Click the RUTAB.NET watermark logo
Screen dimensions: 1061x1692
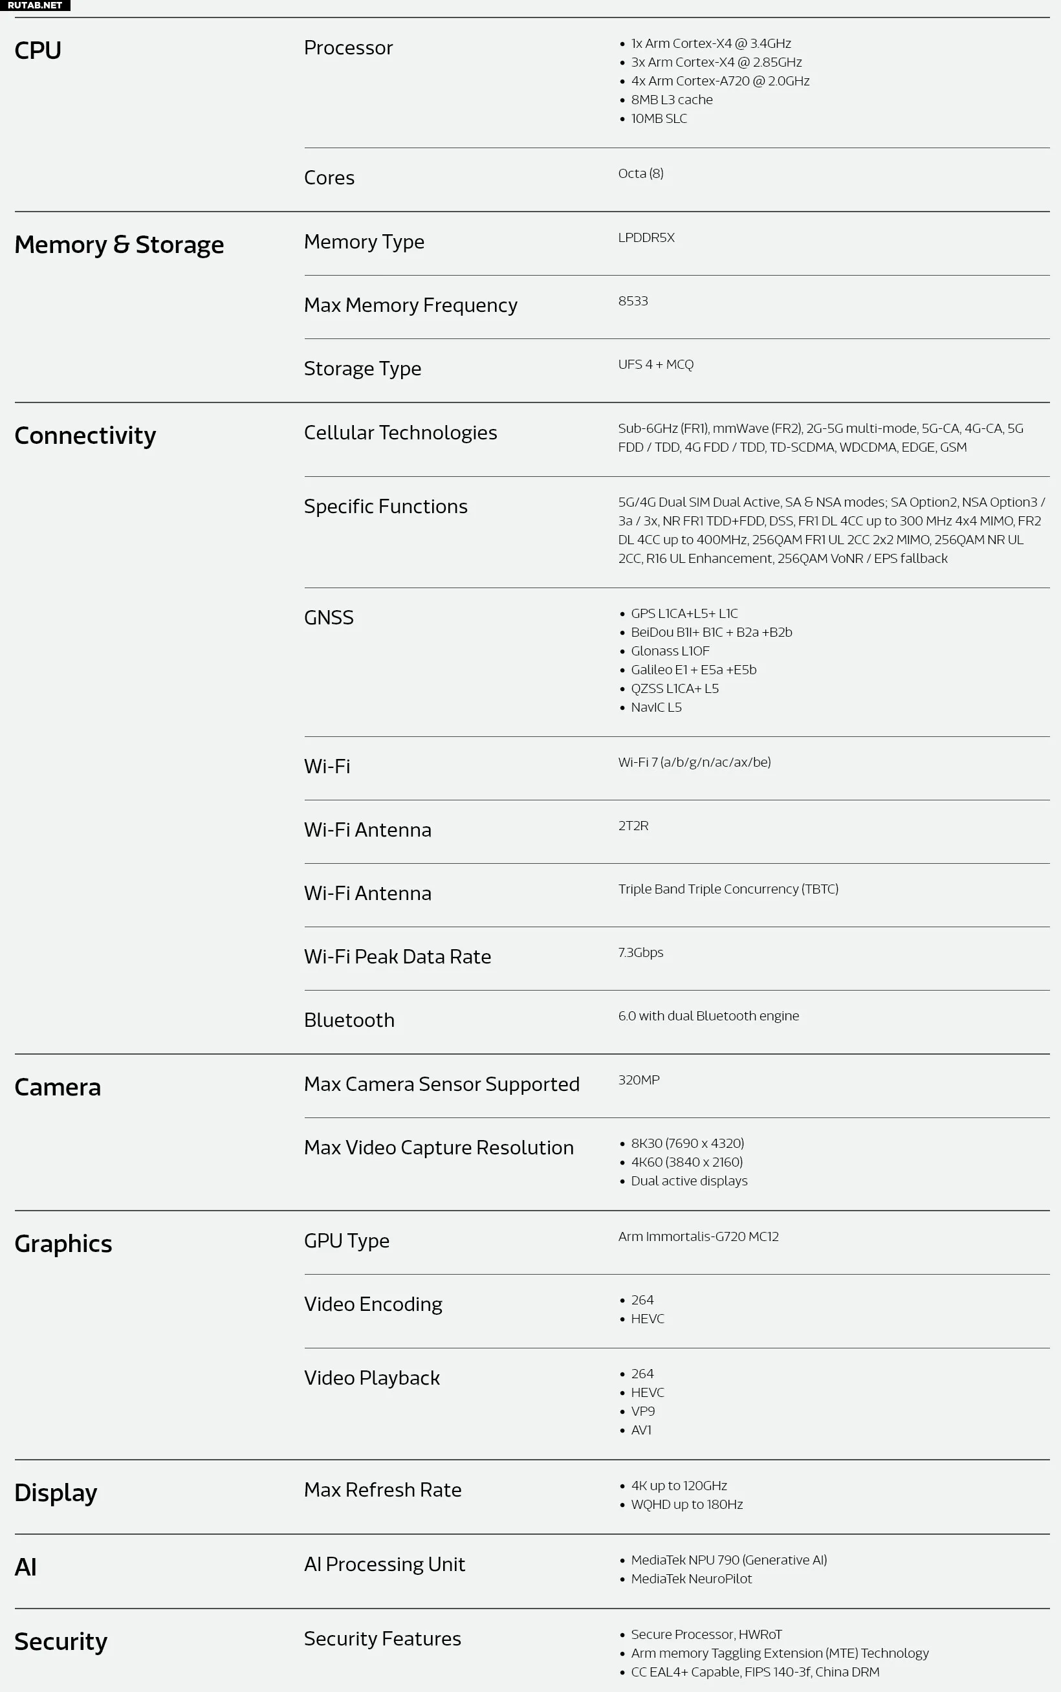point(34,5)
